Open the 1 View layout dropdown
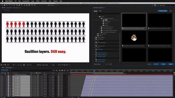Image resolution: width=175 pixels, height=98 pixels. tap(54, 65)
